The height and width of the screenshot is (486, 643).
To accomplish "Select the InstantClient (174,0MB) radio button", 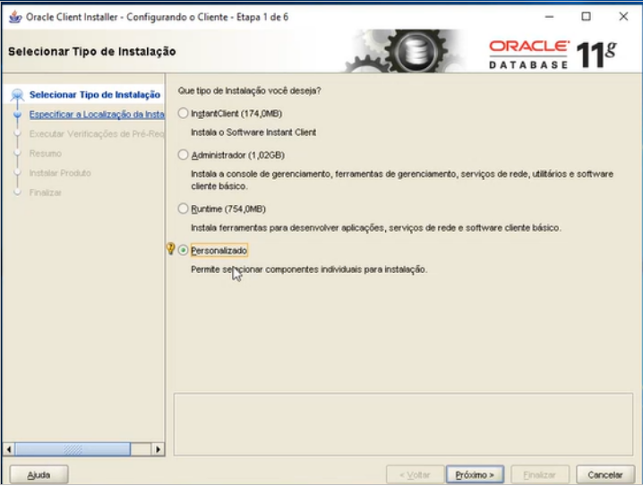I will coord(183,113).
